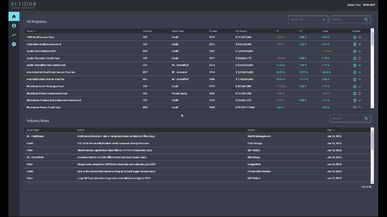Click the ALTIDAR logo
Screen dimensions: 387x217
click(x=23, y=5)
